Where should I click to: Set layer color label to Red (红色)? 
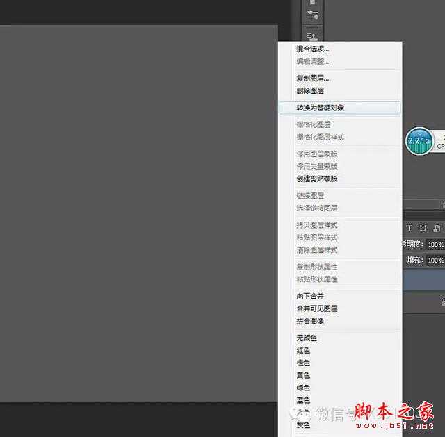click(303, 350)
